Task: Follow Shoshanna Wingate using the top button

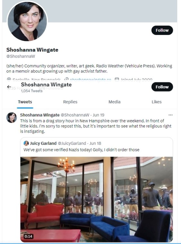Action: pos(162,30)
